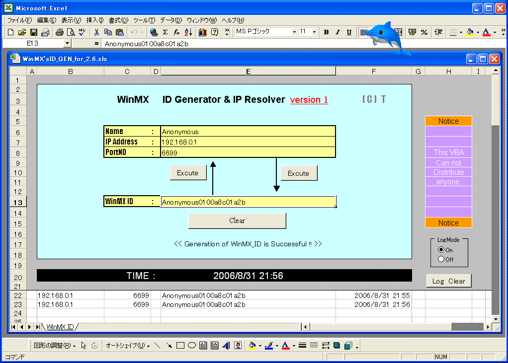This screenshot has height=363, width=508.
Task: Expand more standard toolbar buttons chevron
Action: 227,32
